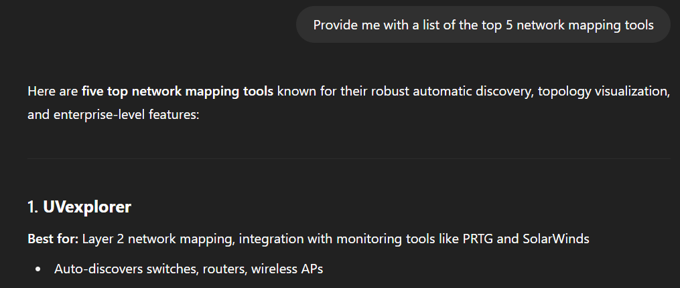
Task: Click 'Layer 2 network mapping' text
Action: 158,239
